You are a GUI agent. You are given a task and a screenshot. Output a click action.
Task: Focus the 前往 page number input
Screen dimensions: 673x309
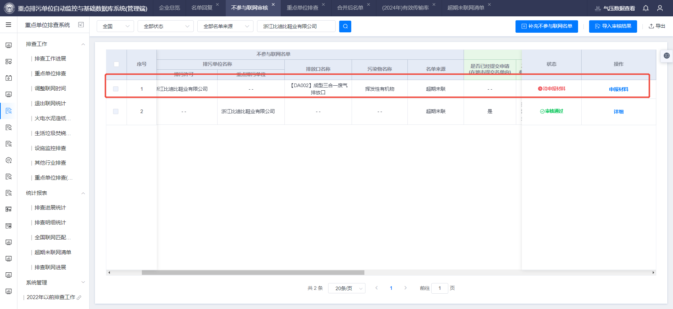click(x=440, y=288)
